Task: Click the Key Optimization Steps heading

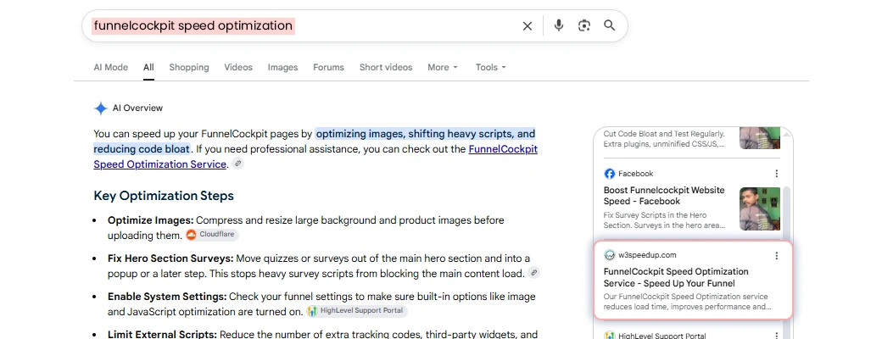Action: (x=164, y=197)
